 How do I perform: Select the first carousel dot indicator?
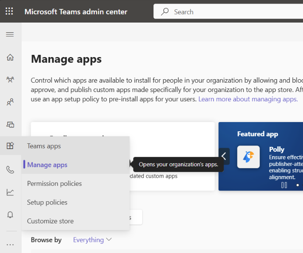[298, 185]
